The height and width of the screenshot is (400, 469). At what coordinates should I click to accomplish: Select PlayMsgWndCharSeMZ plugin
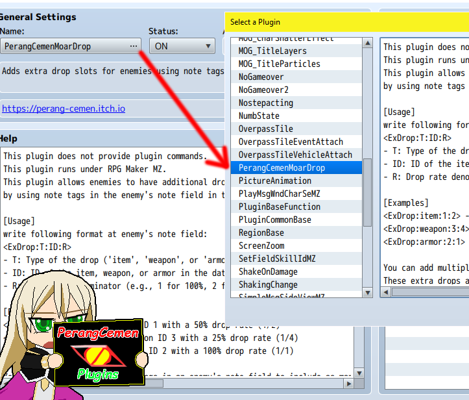pos(296,194)
